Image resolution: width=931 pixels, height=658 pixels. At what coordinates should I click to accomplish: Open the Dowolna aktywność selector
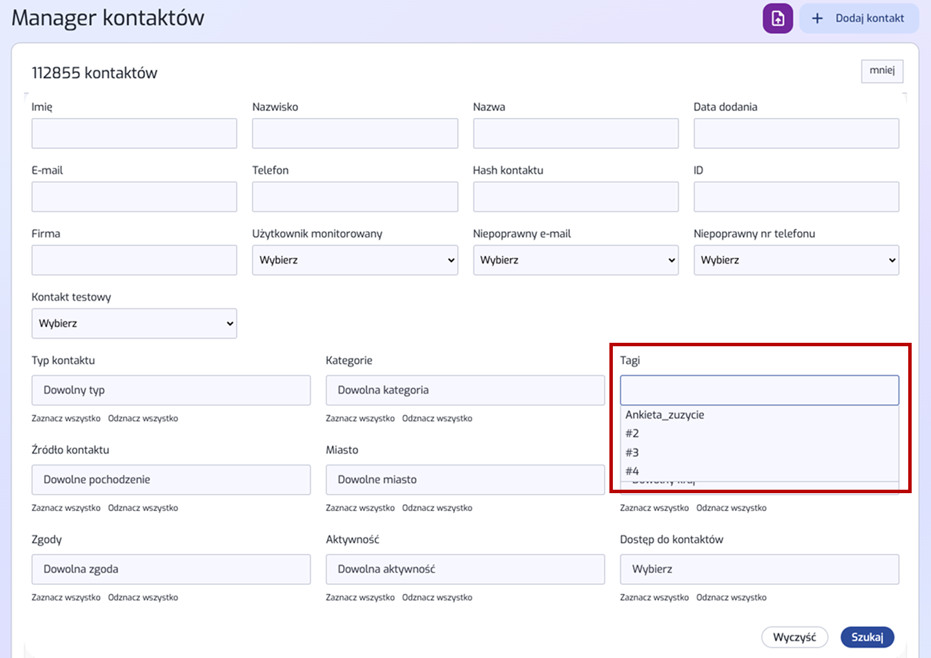(x=464, y=569)
